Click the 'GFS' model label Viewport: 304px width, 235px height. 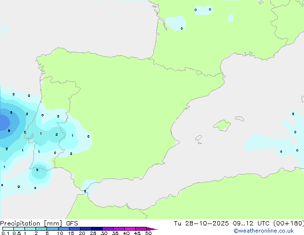pyautogui.click(x=72, y=223)
